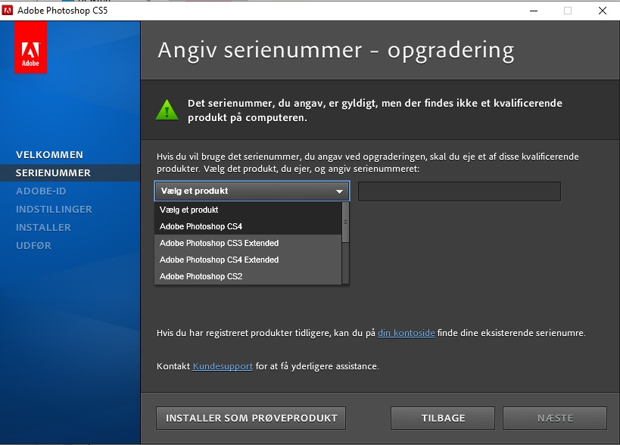Select the Velkommen step in sidebar
The height and width of the screenshot is (445, 620).
click(x=49, y=155)
